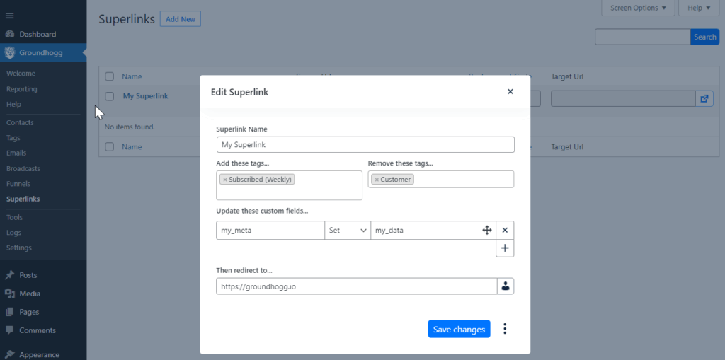Click Save changes button
This screenshot has width=725, height=360.
tap(459, 329)
